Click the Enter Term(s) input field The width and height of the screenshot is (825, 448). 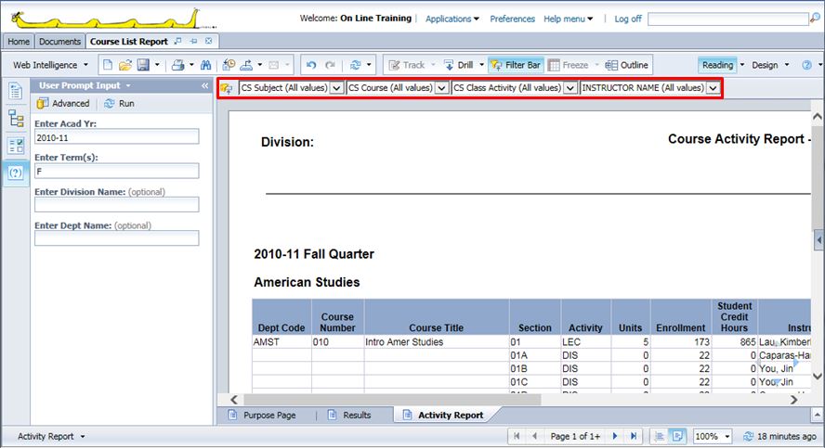pos(117,171)
